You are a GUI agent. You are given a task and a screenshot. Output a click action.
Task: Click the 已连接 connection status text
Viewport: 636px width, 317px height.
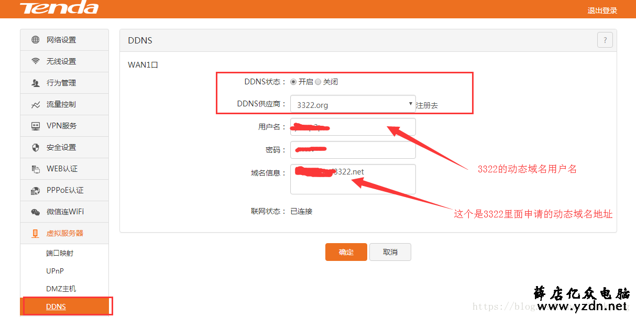tap(301, 211)
